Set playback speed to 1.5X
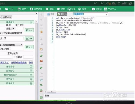This screenshot has height=104, width=135. (101, 3)
